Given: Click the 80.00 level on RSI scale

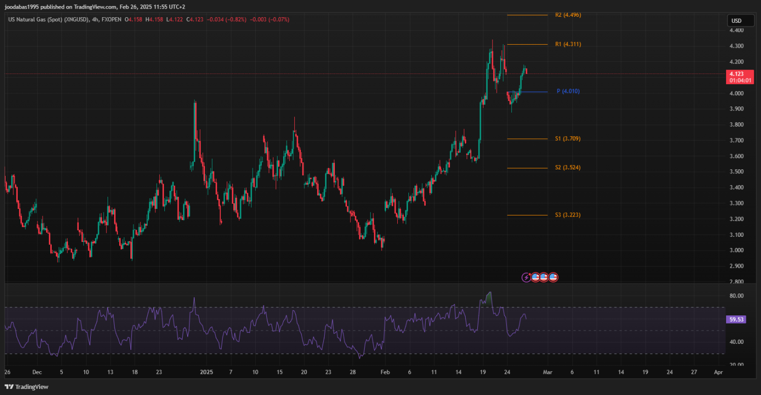Looking at the screenshot, I should (x=736, y=296).
